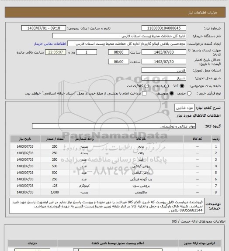
Task: Click the جزئیات column header in permits table
Action: [32, 243]
